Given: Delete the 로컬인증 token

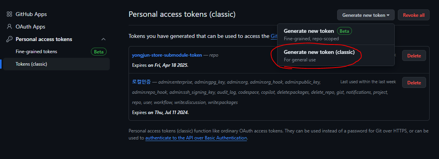Looking at the screenshot, I should coord(414,82).
